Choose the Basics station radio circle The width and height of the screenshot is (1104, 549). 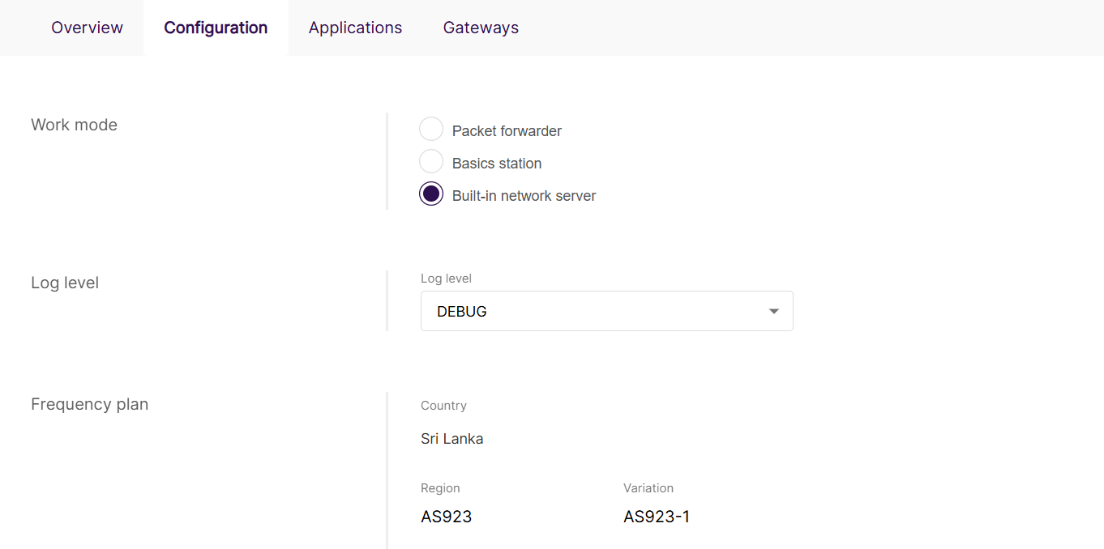tap(431, 162)
